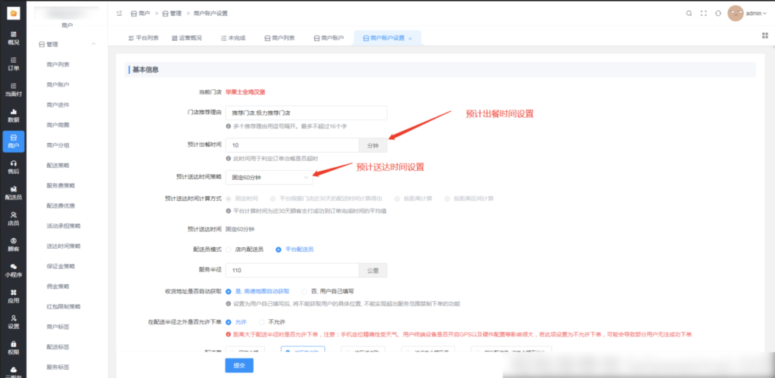Click the 服务半径 input showing 110
This screenshot has width=775, height=378.
point(292,271)
